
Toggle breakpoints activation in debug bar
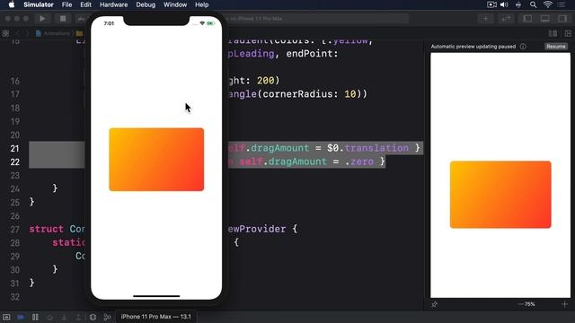(21, 317)
